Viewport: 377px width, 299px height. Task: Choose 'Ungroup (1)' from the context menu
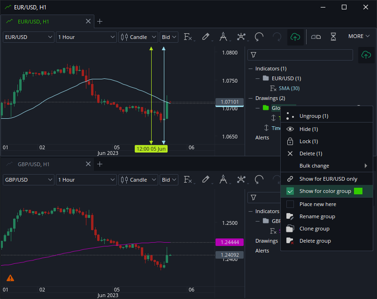pyautogui.click(x=314, y=116)
